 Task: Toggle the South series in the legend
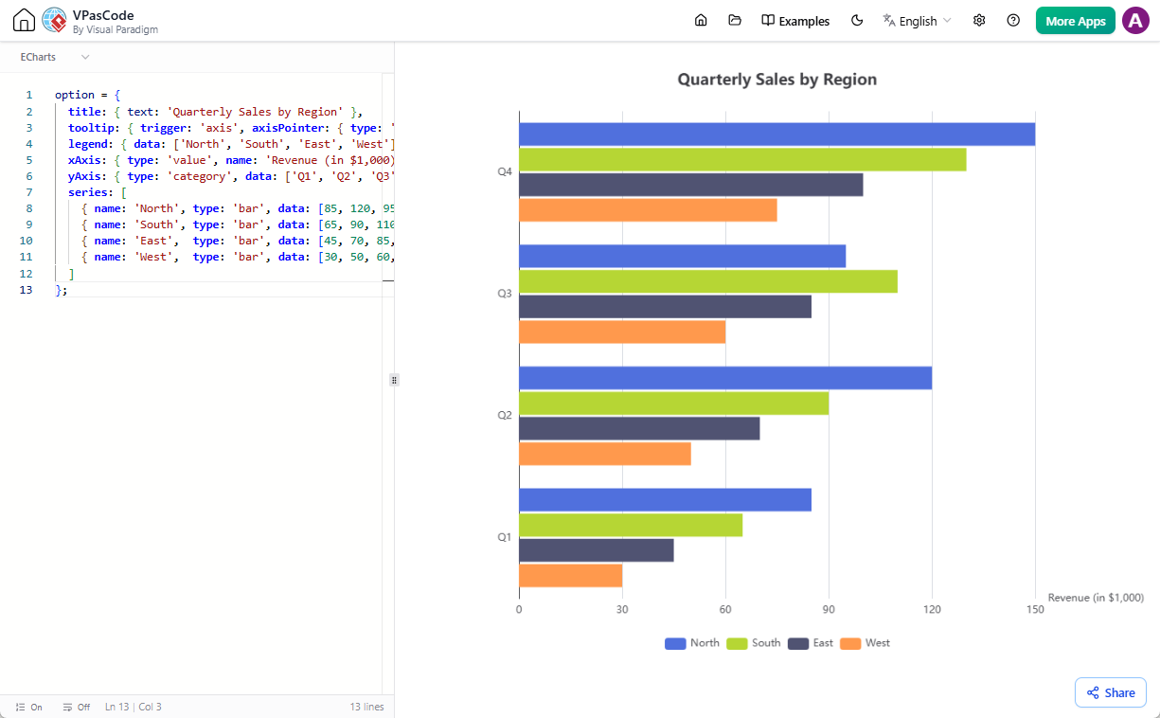point(754,643)
